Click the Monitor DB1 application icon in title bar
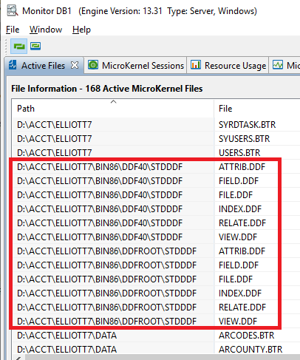 (12, 10)
